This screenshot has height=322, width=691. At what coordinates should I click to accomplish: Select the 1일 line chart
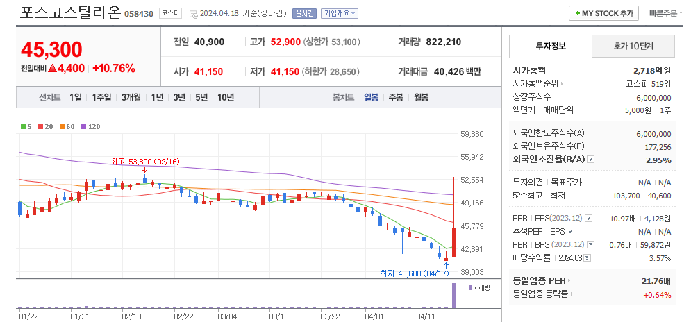(x=76, y=97)
